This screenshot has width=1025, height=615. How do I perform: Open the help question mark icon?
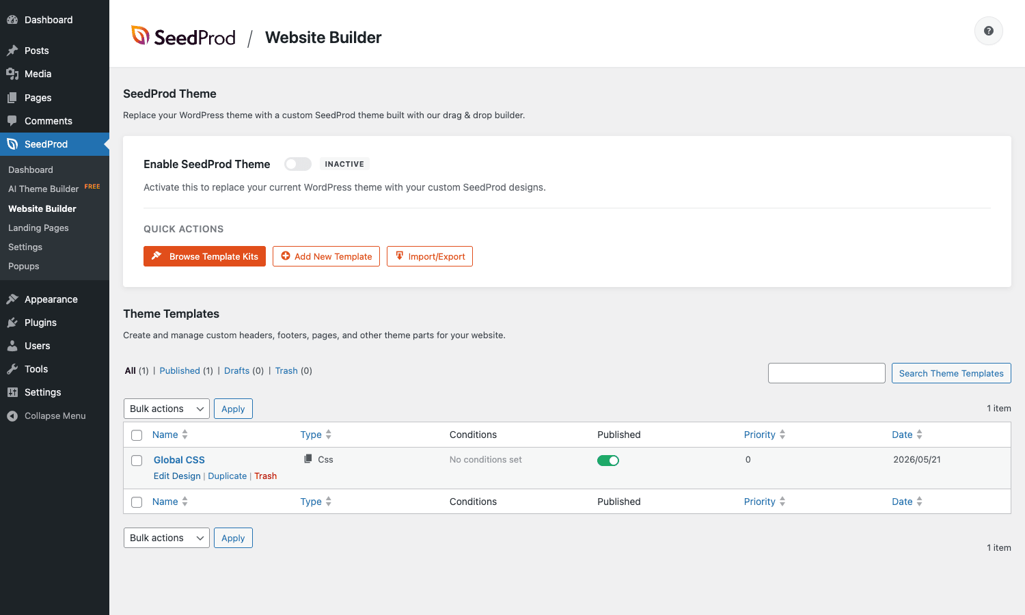[989, 31]
